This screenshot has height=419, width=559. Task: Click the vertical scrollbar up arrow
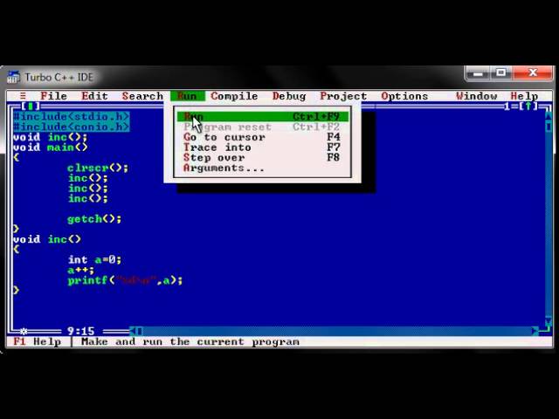point(549,116)
